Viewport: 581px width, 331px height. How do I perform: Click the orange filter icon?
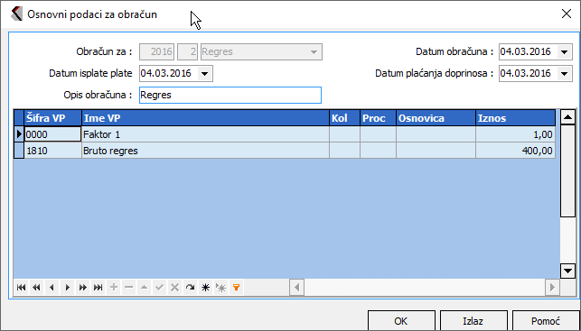point(236,288)
